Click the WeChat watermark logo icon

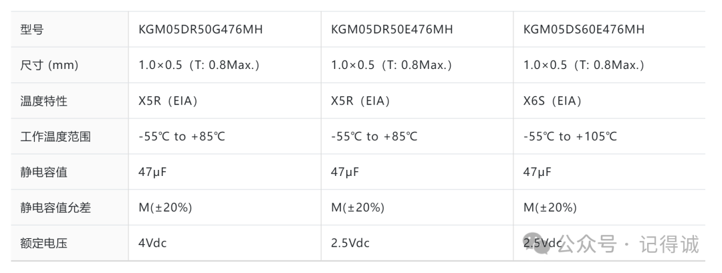(x=535, y=243)
